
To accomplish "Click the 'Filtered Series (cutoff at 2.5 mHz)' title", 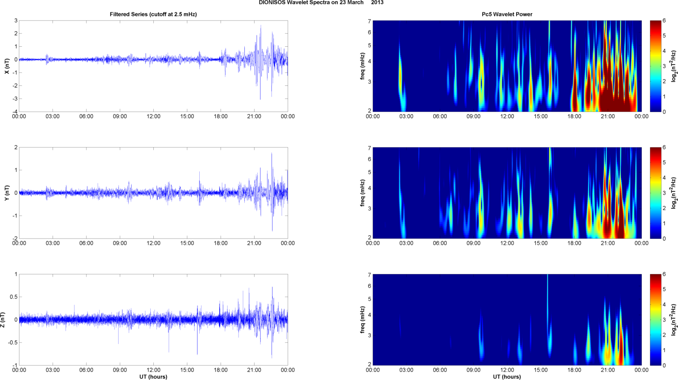I will (153, 14).
